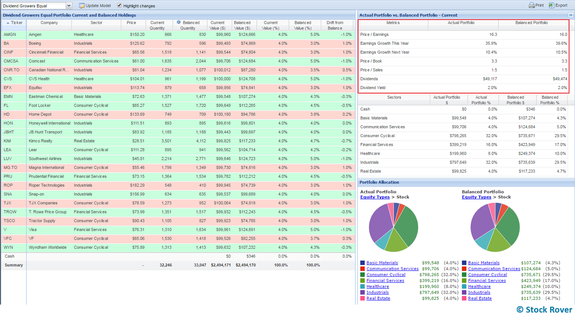Image resolution: width=575 pixels, height=316 pixels.
Task: Open Consumer Cyclical link in Actual legend
Action: pos(386,275)
